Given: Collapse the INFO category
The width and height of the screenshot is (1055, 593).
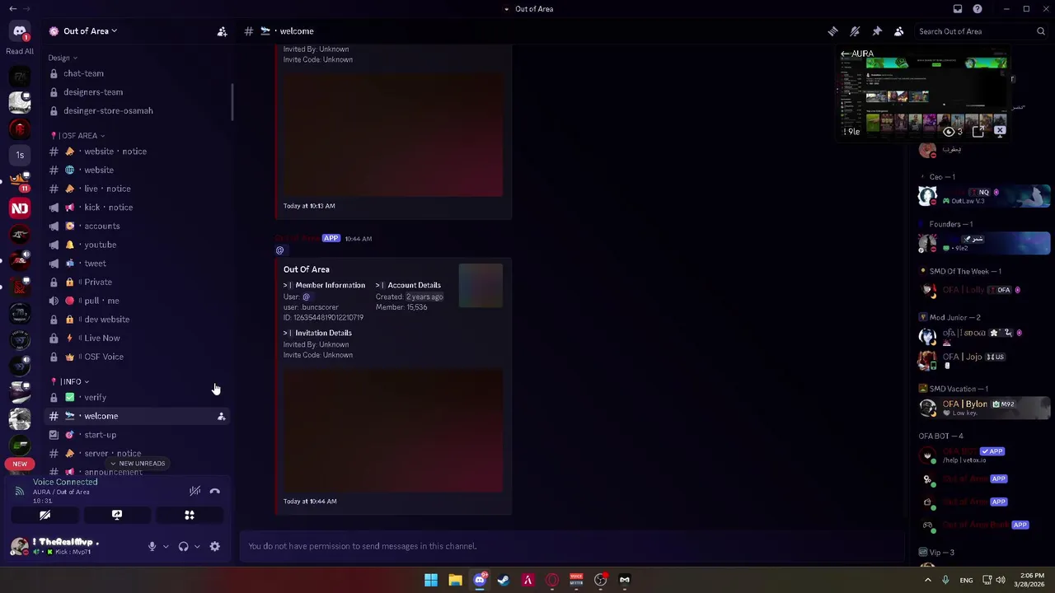Looking at the screenshot, I should tap(70, 381).
